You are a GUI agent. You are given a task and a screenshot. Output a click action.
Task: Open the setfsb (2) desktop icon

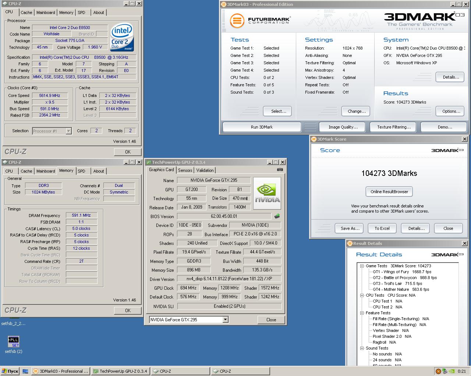point(14,344)
